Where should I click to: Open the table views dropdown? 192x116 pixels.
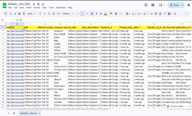click(x=170, y=14)
